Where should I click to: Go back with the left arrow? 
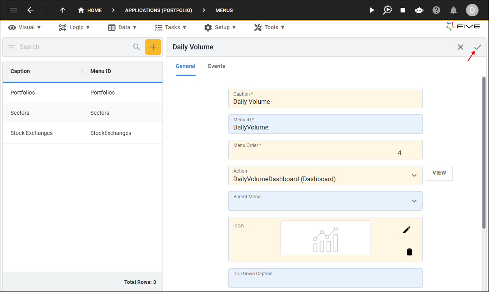click(30, 10)
